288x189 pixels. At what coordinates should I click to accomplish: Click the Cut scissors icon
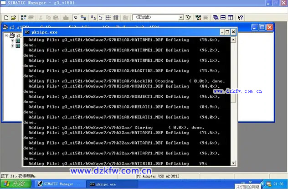pyautogui.click(x=41, y=17)
